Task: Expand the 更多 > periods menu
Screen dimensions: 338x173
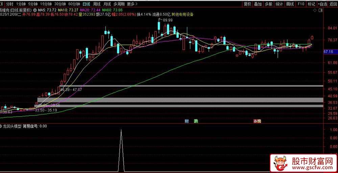Action: (132, 4)
